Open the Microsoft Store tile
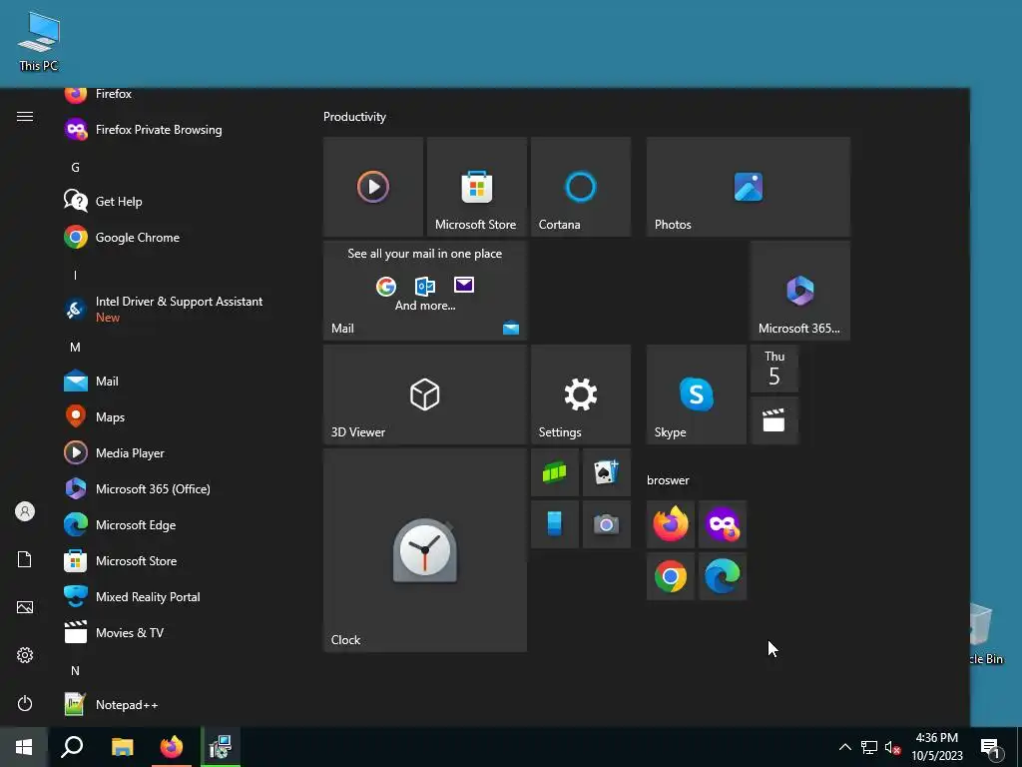The height and width of the screenshot is (767, 1022). 476,187
